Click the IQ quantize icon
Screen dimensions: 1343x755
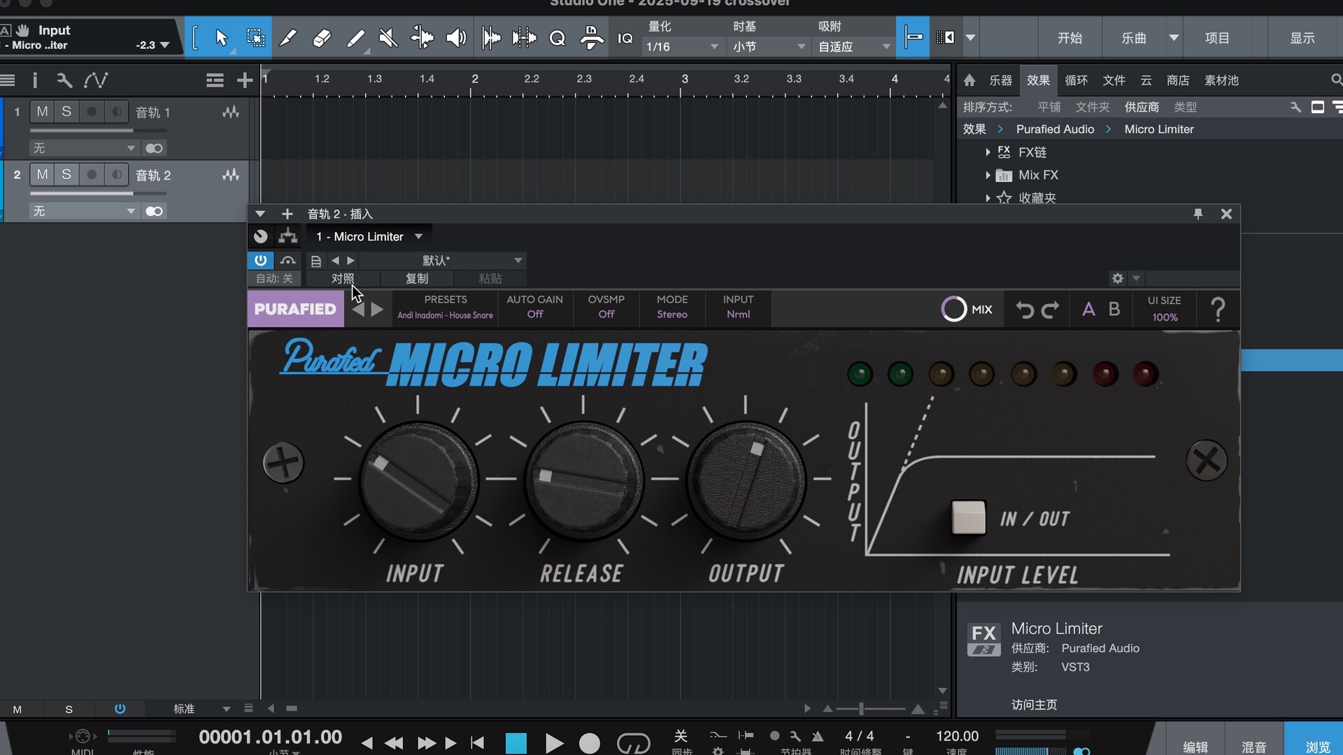coord(625,38)
